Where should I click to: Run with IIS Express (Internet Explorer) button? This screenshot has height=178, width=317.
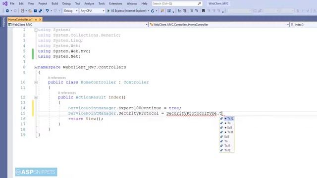coord(127,11)
